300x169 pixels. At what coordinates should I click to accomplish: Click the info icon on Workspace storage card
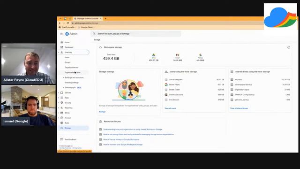point(289,47)
